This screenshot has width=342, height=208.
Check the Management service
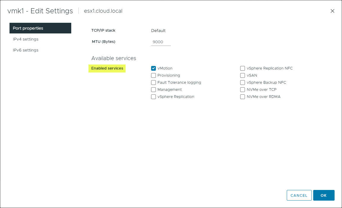(153, 89)
